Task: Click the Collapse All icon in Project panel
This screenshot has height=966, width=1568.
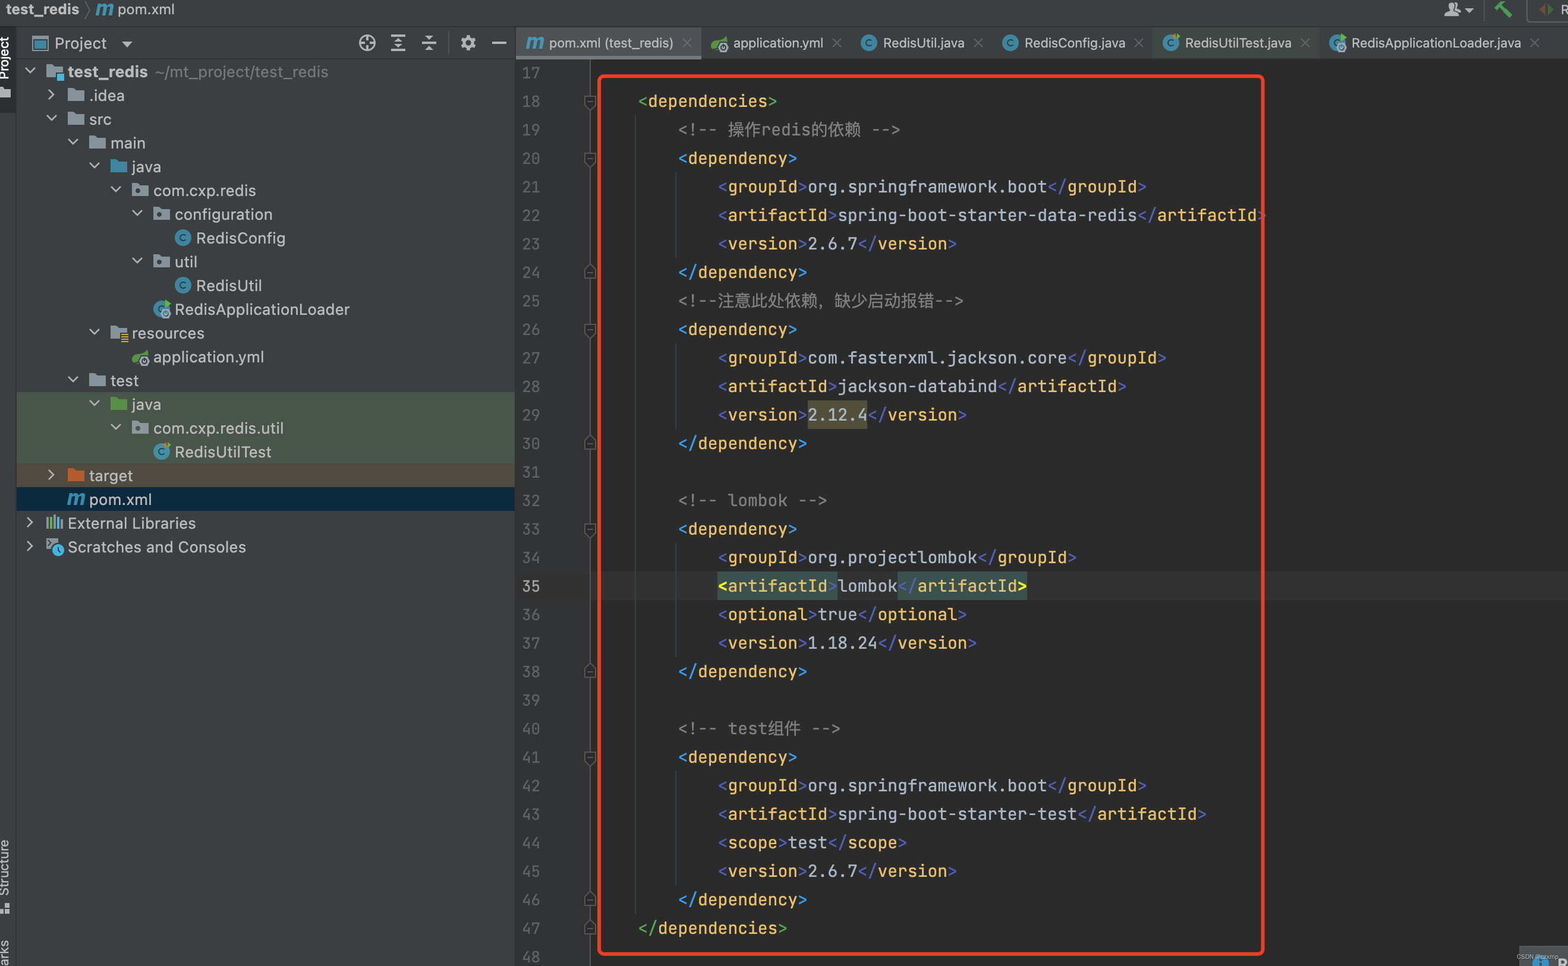Action: click(x=430, y=43)
